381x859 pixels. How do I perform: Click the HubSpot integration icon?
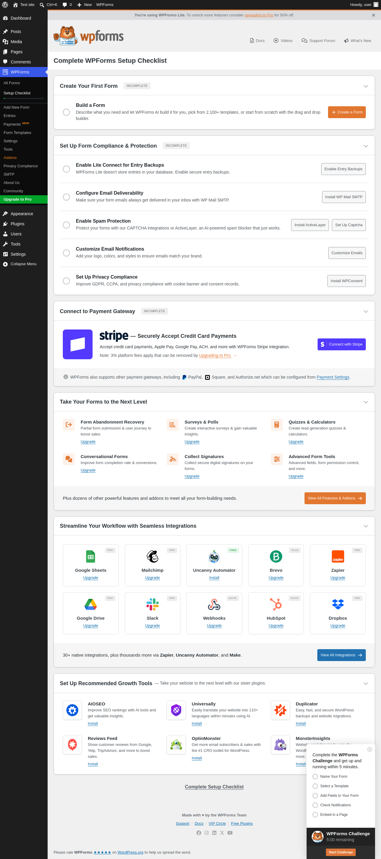coord(276,604)
